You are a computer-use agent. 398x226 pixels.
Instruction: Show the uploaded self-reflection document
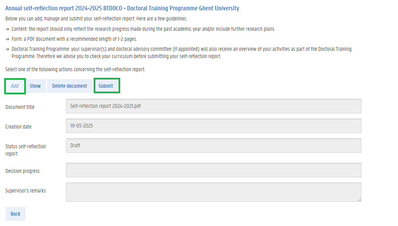tap(35, 86)
